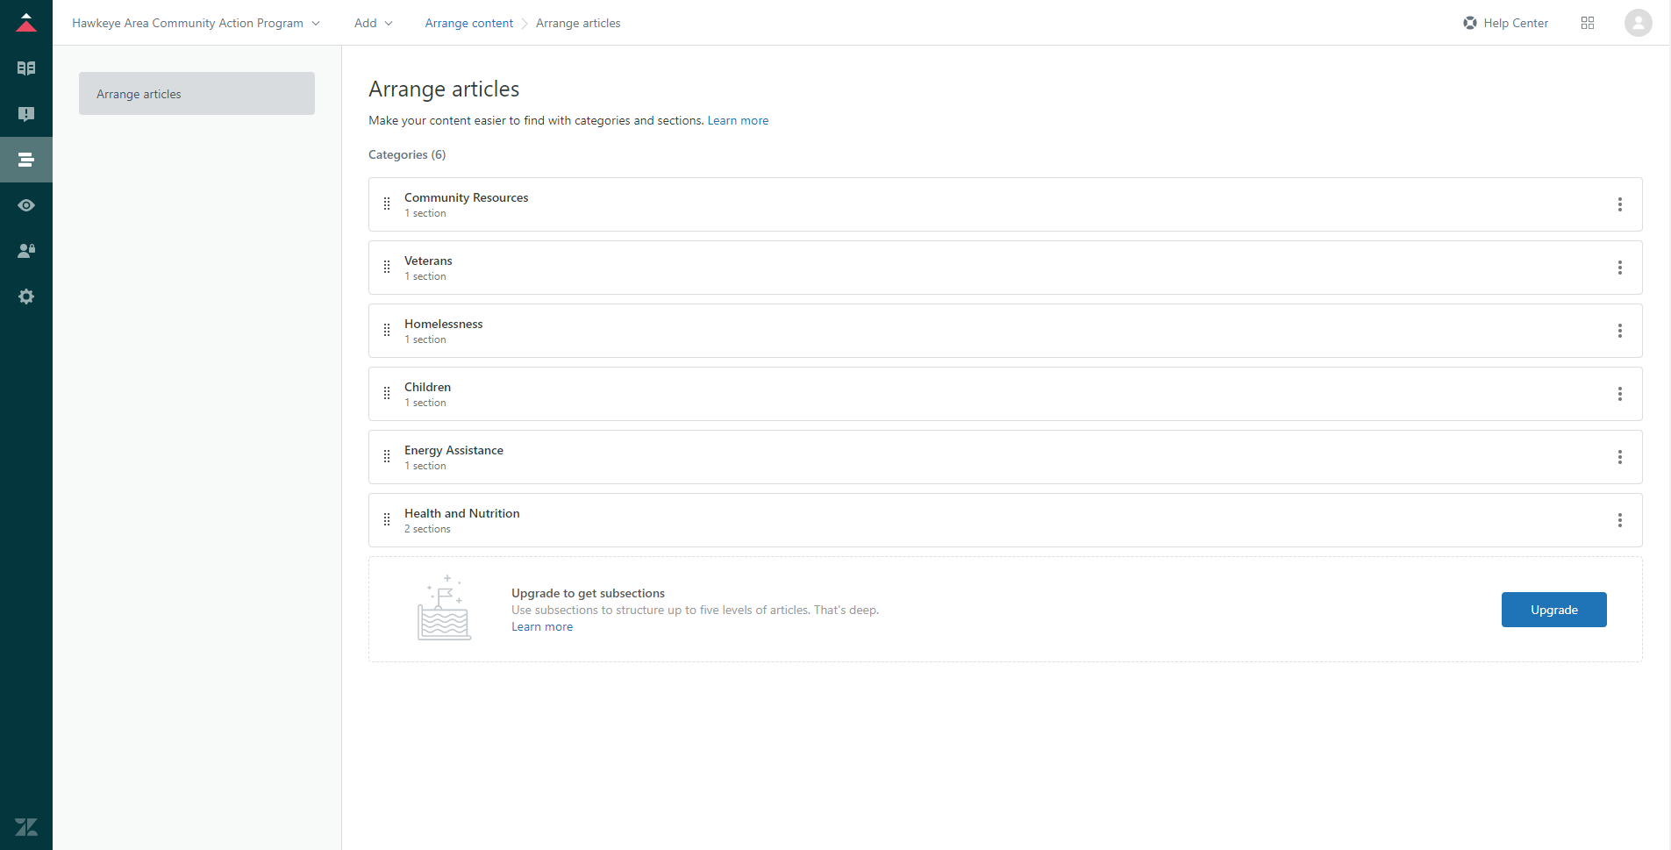The height and width of the screenshot is (850, 1671).
Task: Click the Zendesk logo at sidebar bottom
Action: pyautogui.click(x=26, y=826)
